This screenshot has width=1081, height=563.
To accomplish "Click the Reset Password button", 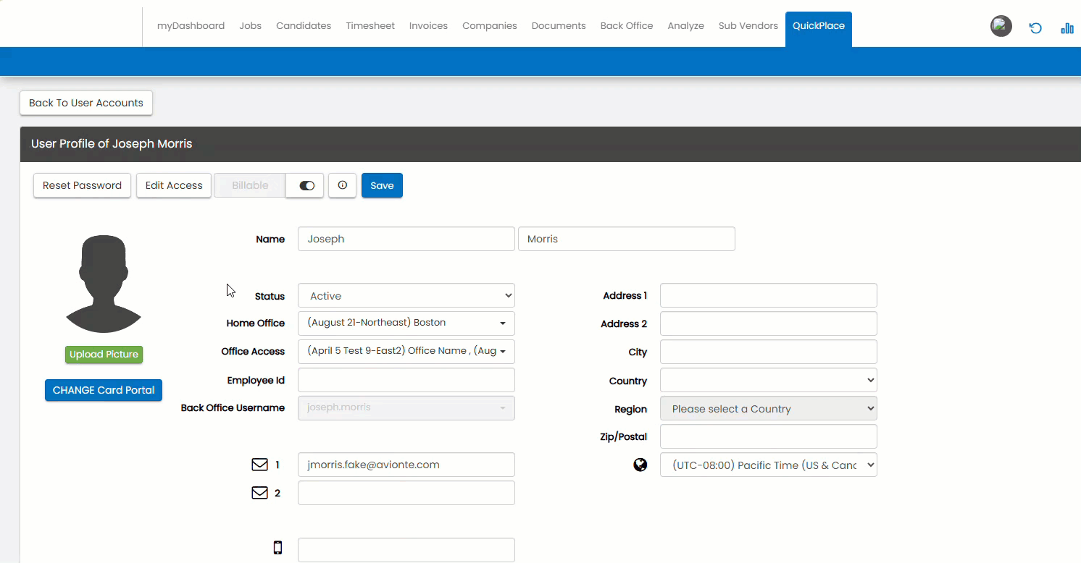I will (82, 185).
